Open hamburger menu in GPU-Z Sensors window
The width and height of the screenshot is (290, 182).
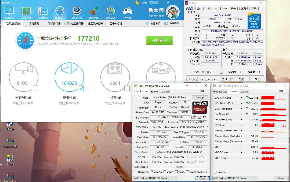pyautogui.click(x=287, y=91)
